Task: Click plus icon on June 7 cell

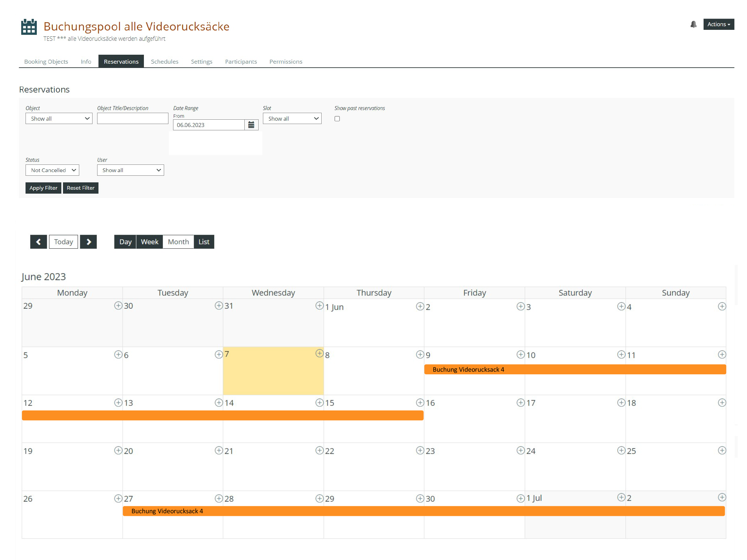Action: click(319, 353)
